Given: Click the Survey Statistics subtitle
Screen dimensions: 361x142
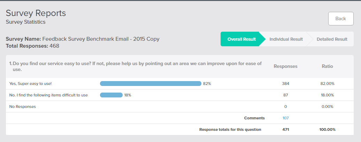Looking at the screenshot, I should tap(26, 22).
